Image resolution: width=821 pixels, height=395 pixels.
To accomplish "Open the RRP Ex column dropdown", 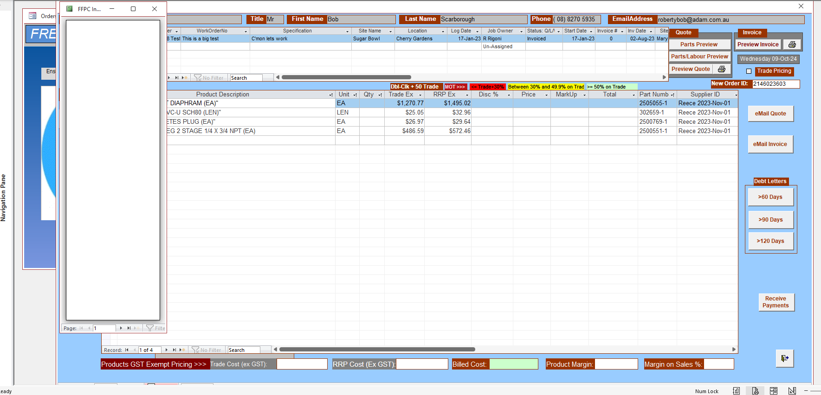I will coord(467,95).
